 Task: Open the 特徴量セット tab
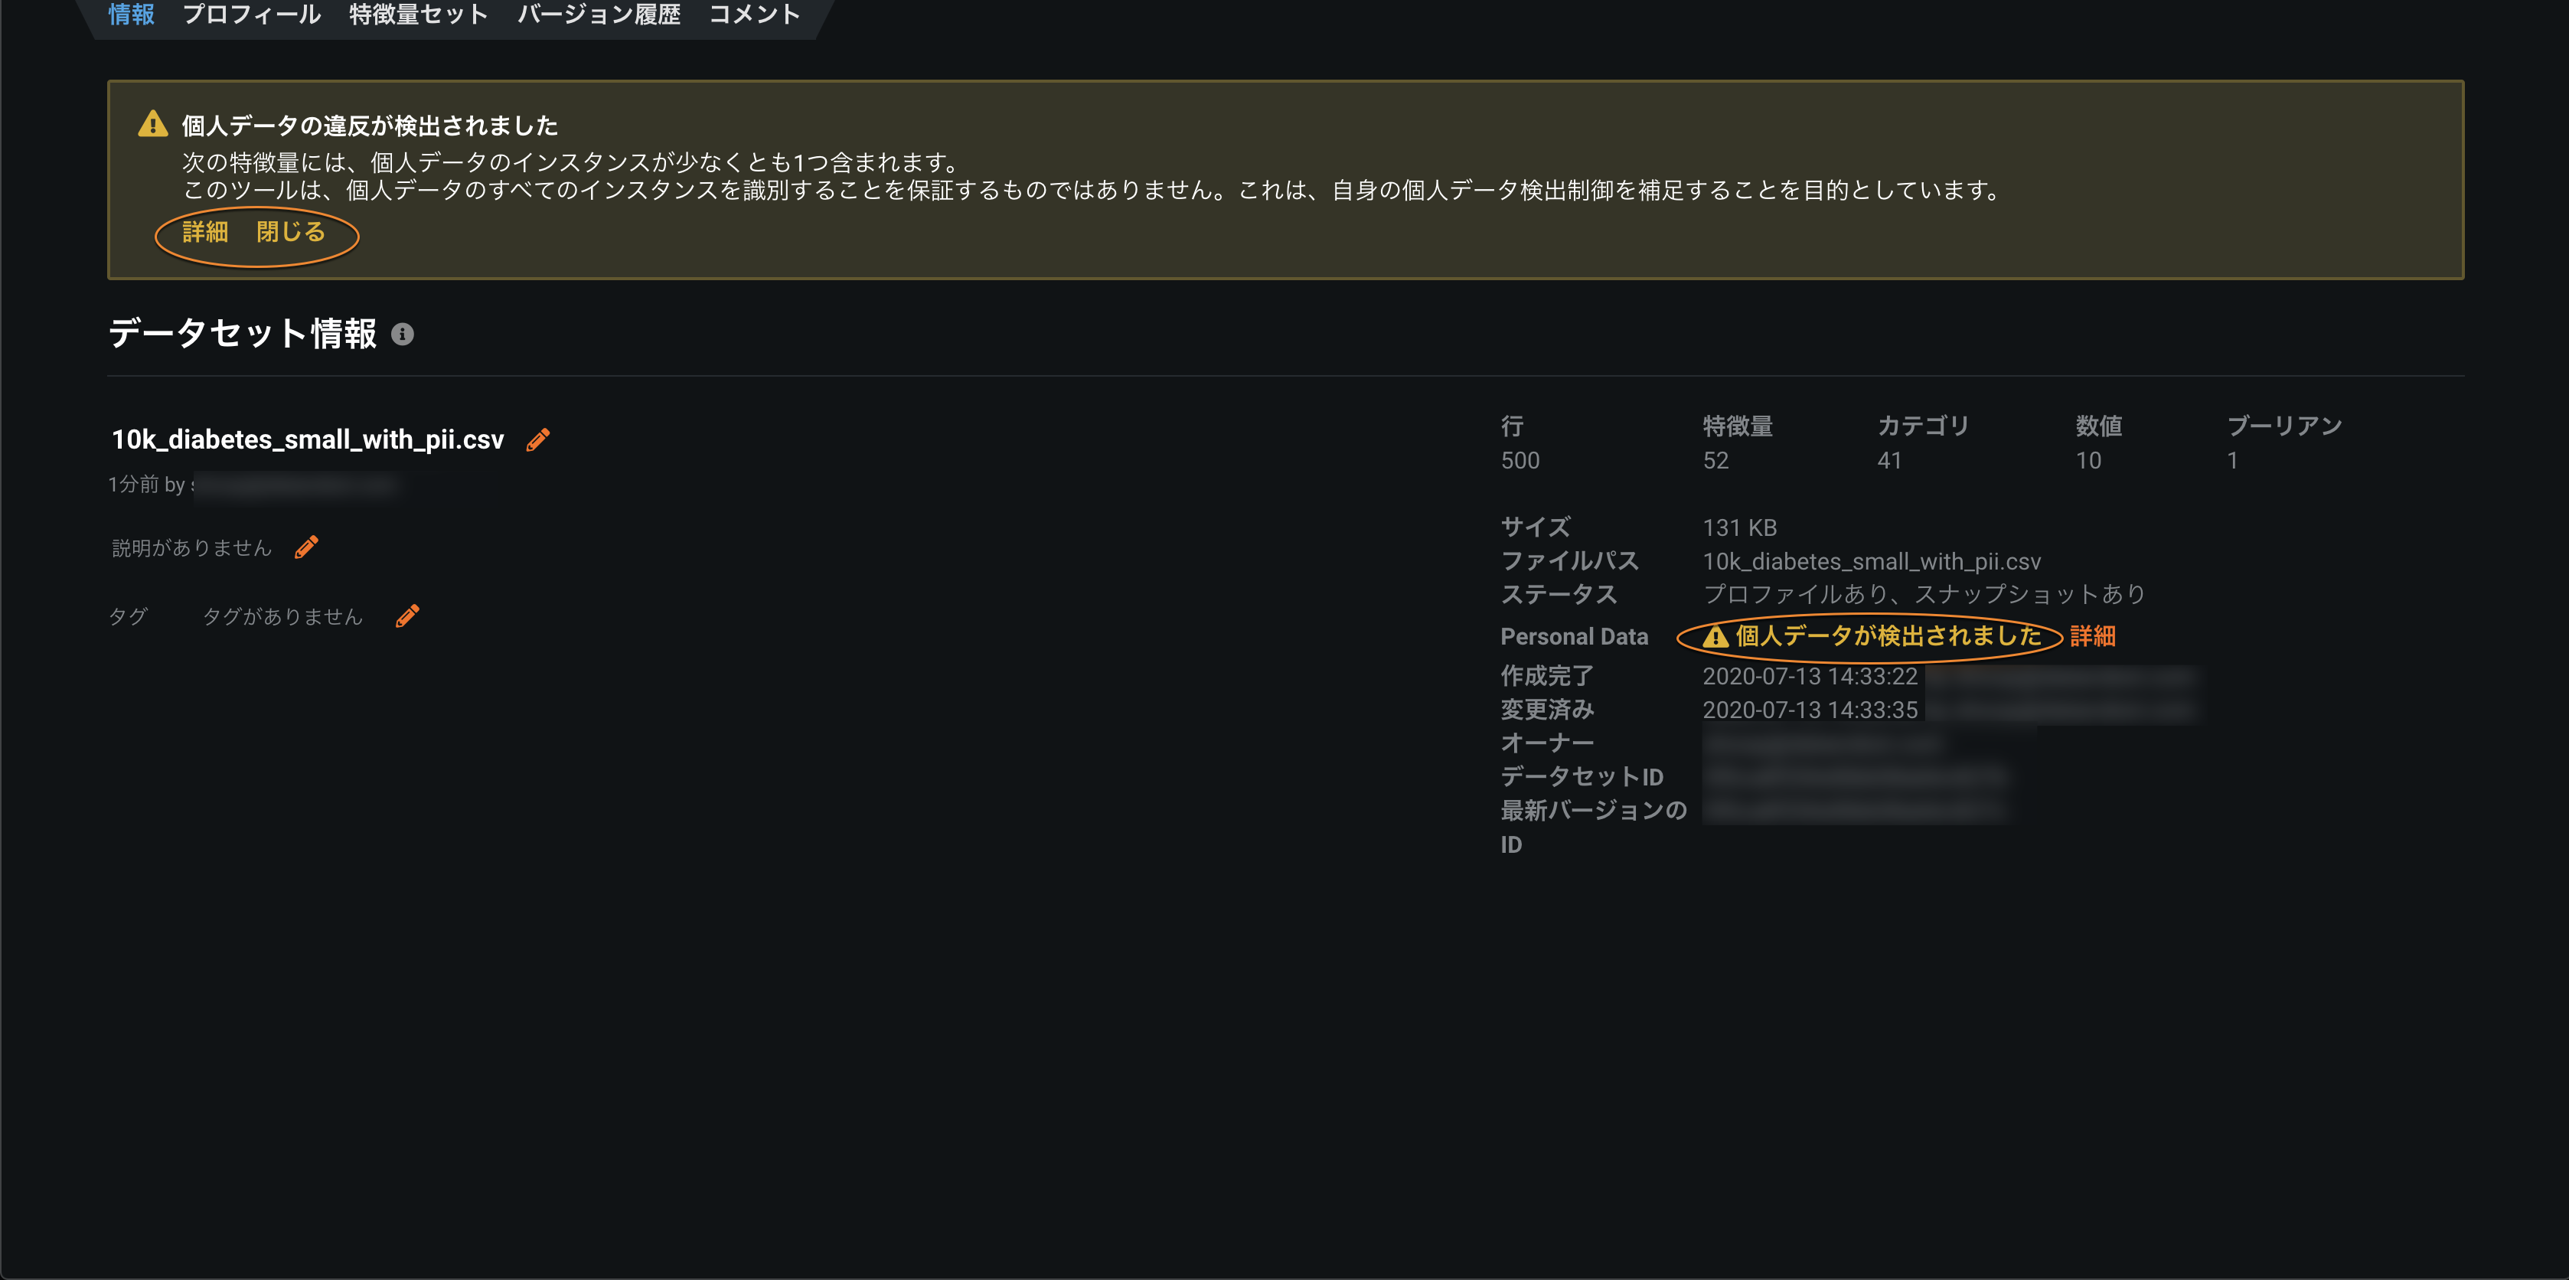pos(418,14)
